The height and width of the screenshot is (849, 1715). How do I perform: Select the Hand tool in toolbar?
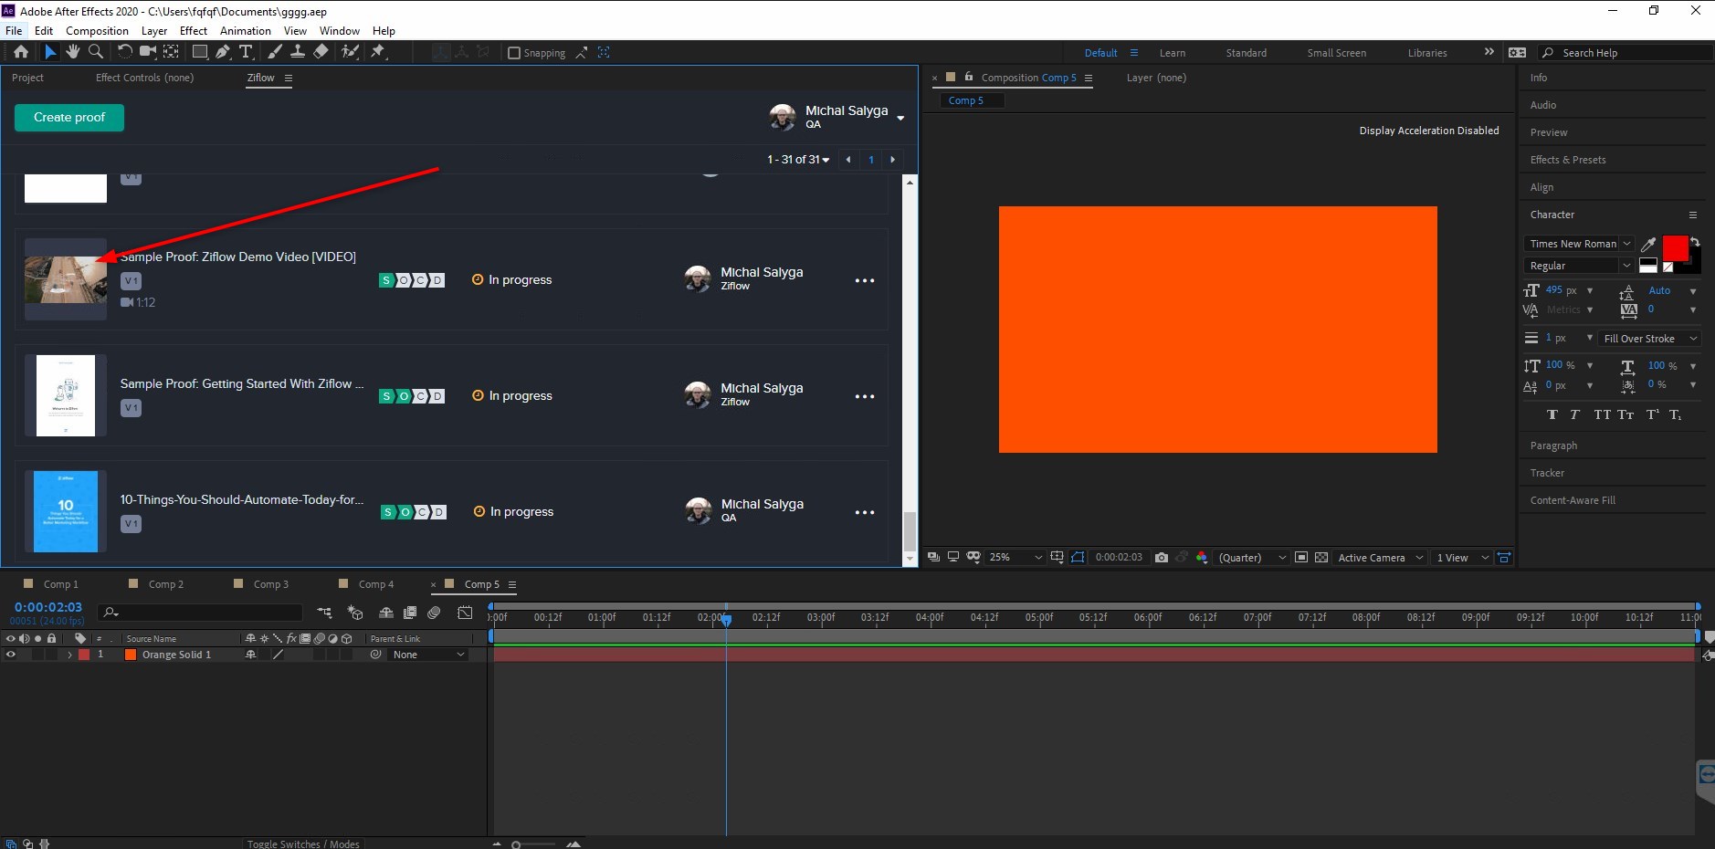point(72,52)
